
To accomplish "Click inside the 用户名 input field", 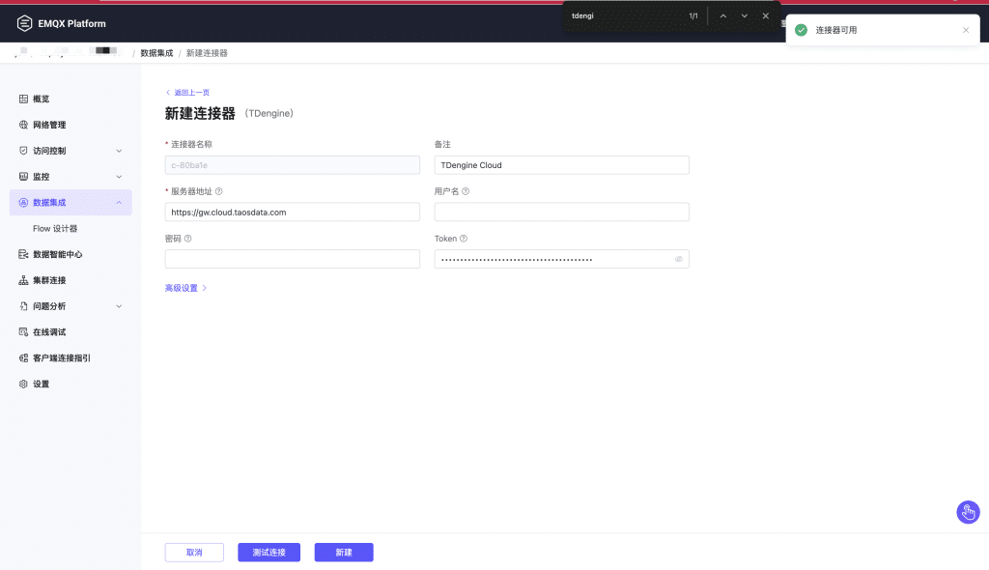I will pos(560,212).
